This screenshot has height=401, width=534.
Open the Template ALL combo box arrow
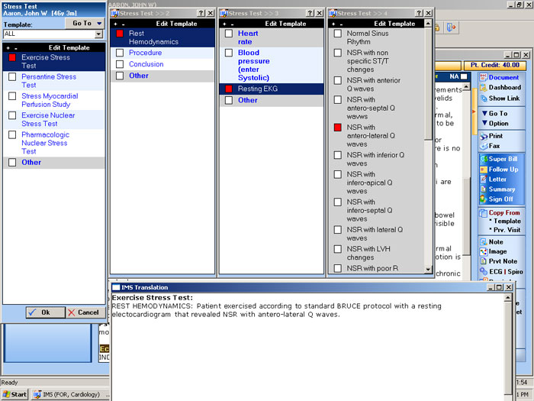coord(98,34)
